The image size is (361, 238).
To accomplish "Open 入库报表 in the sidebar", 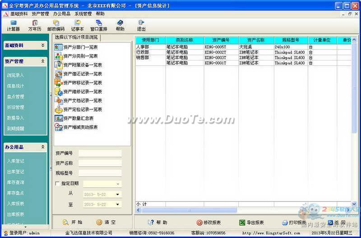I will (15, 203).
